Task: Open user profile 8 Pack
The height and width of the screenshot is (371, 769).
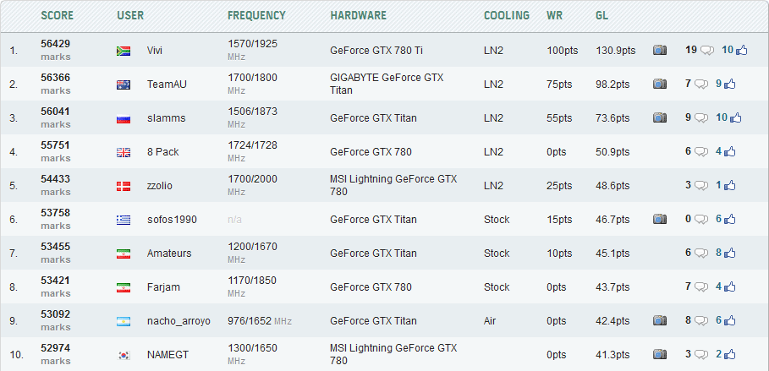Action: click(x=162, y=151)
